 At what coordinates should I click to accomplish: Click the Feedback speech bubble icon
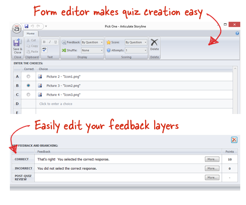coord(64,42)
